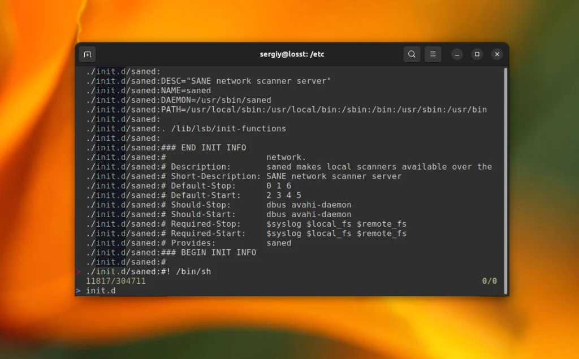This screenshot has width=579, height=359.
Task: Select the # Provides: saned line
Action: pos(189,243)
